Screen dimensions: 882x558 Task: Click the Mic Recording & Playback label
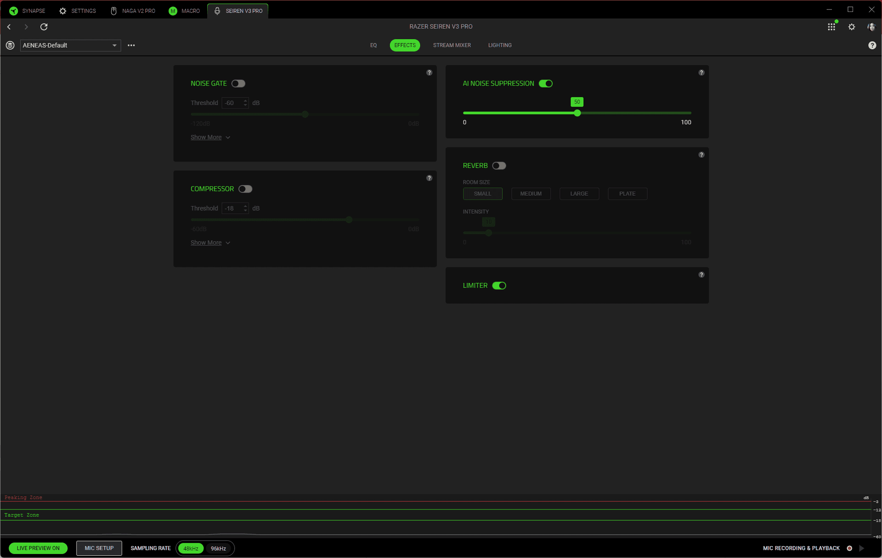(x=801, y=548)
